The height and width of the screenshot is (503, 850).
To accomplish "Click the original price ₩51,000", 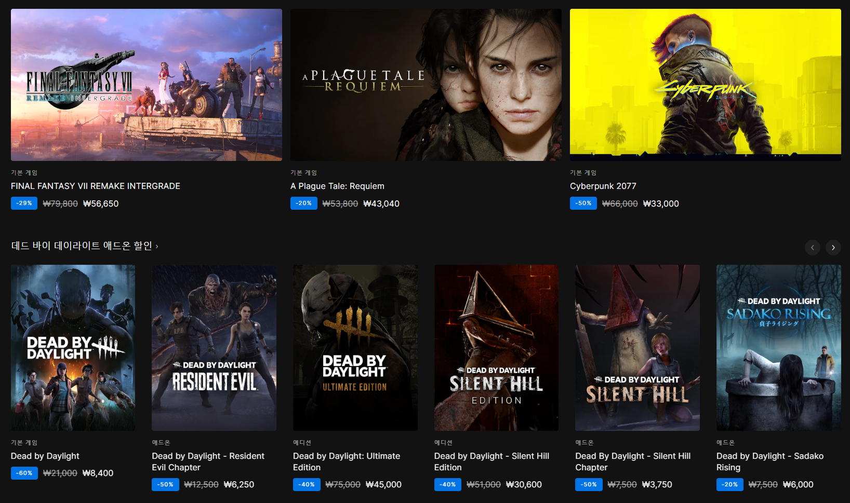I will point(484,484).
